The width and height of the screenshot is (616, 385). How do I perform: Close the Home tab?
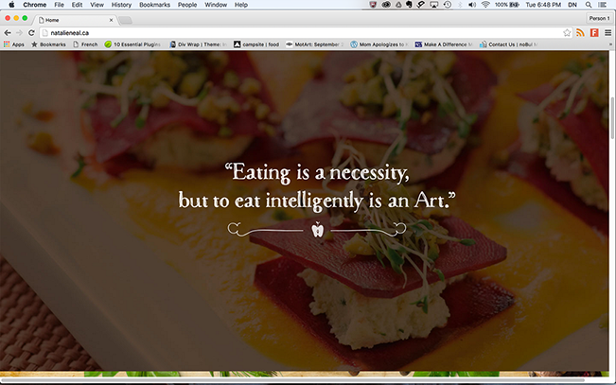coord(111,19)
